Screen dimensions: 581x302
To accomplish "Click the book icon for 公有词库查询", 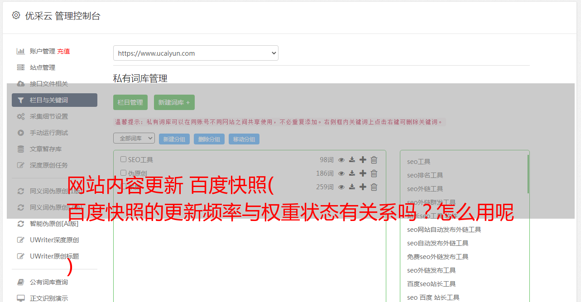I will click(20, 282).
